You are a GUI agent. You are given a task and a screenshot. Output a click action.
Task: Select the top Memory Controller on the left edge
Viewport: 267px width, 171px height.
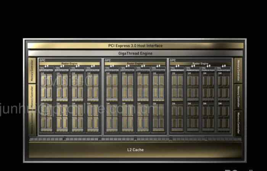32,70
